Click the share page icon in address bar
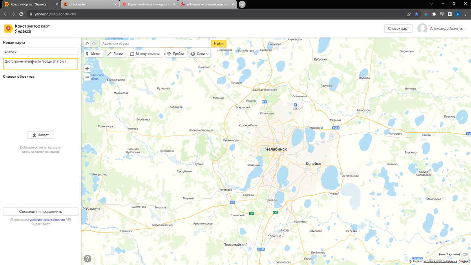 tap(409, 14)
